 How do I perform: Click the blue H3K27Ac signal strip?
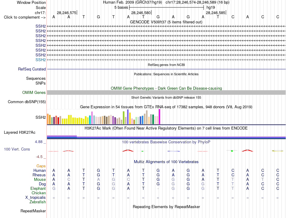pyautogui.click(x=166, y=138)
